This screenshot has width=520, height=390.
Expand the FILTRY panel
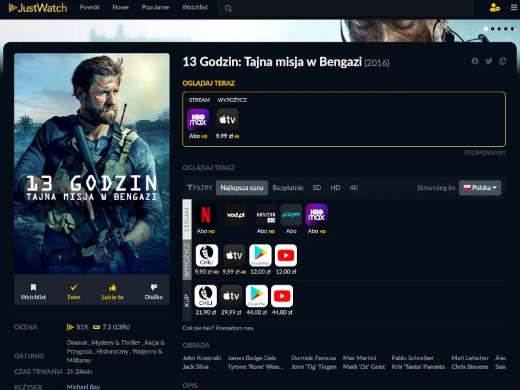coord(200,187)
